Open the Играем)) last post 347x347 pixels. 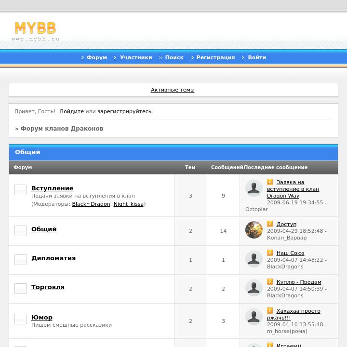pos(289,345)
